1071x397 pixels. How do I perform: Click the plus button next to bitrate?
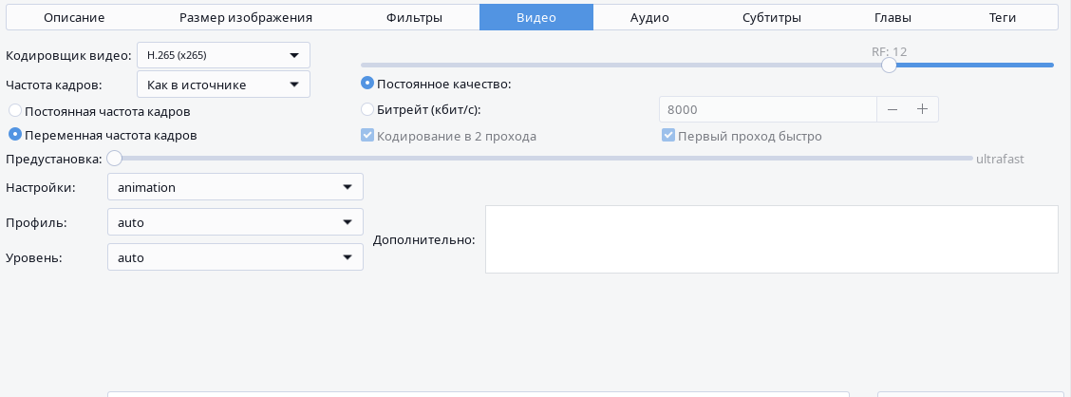(922, 109)
